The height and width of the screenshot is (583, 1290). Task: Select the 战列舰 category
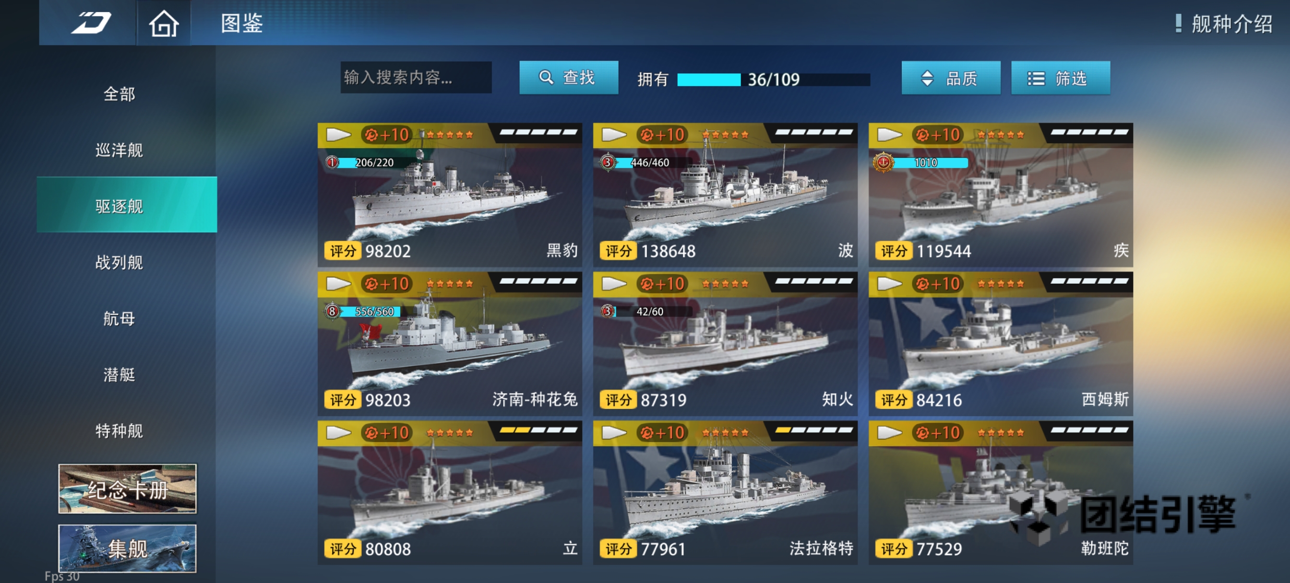[119, 262]
